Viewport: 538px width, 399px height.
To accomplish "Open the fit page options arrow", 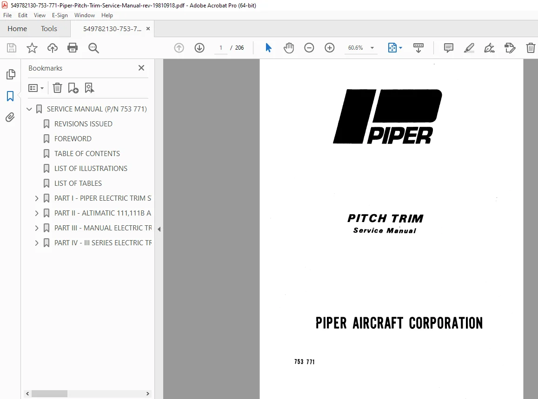I will tap(401, 48).
